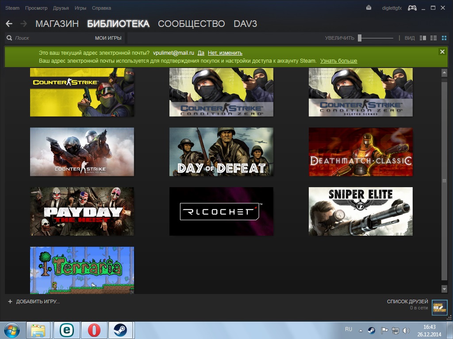This screenshot has width=453, height=339.
Task: Switch to detail view icon
Action: (422, 38)
